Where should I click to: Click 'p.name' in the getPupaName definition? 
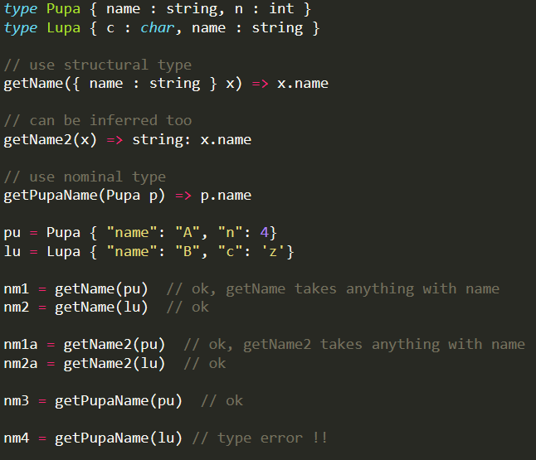coord(226,196)
